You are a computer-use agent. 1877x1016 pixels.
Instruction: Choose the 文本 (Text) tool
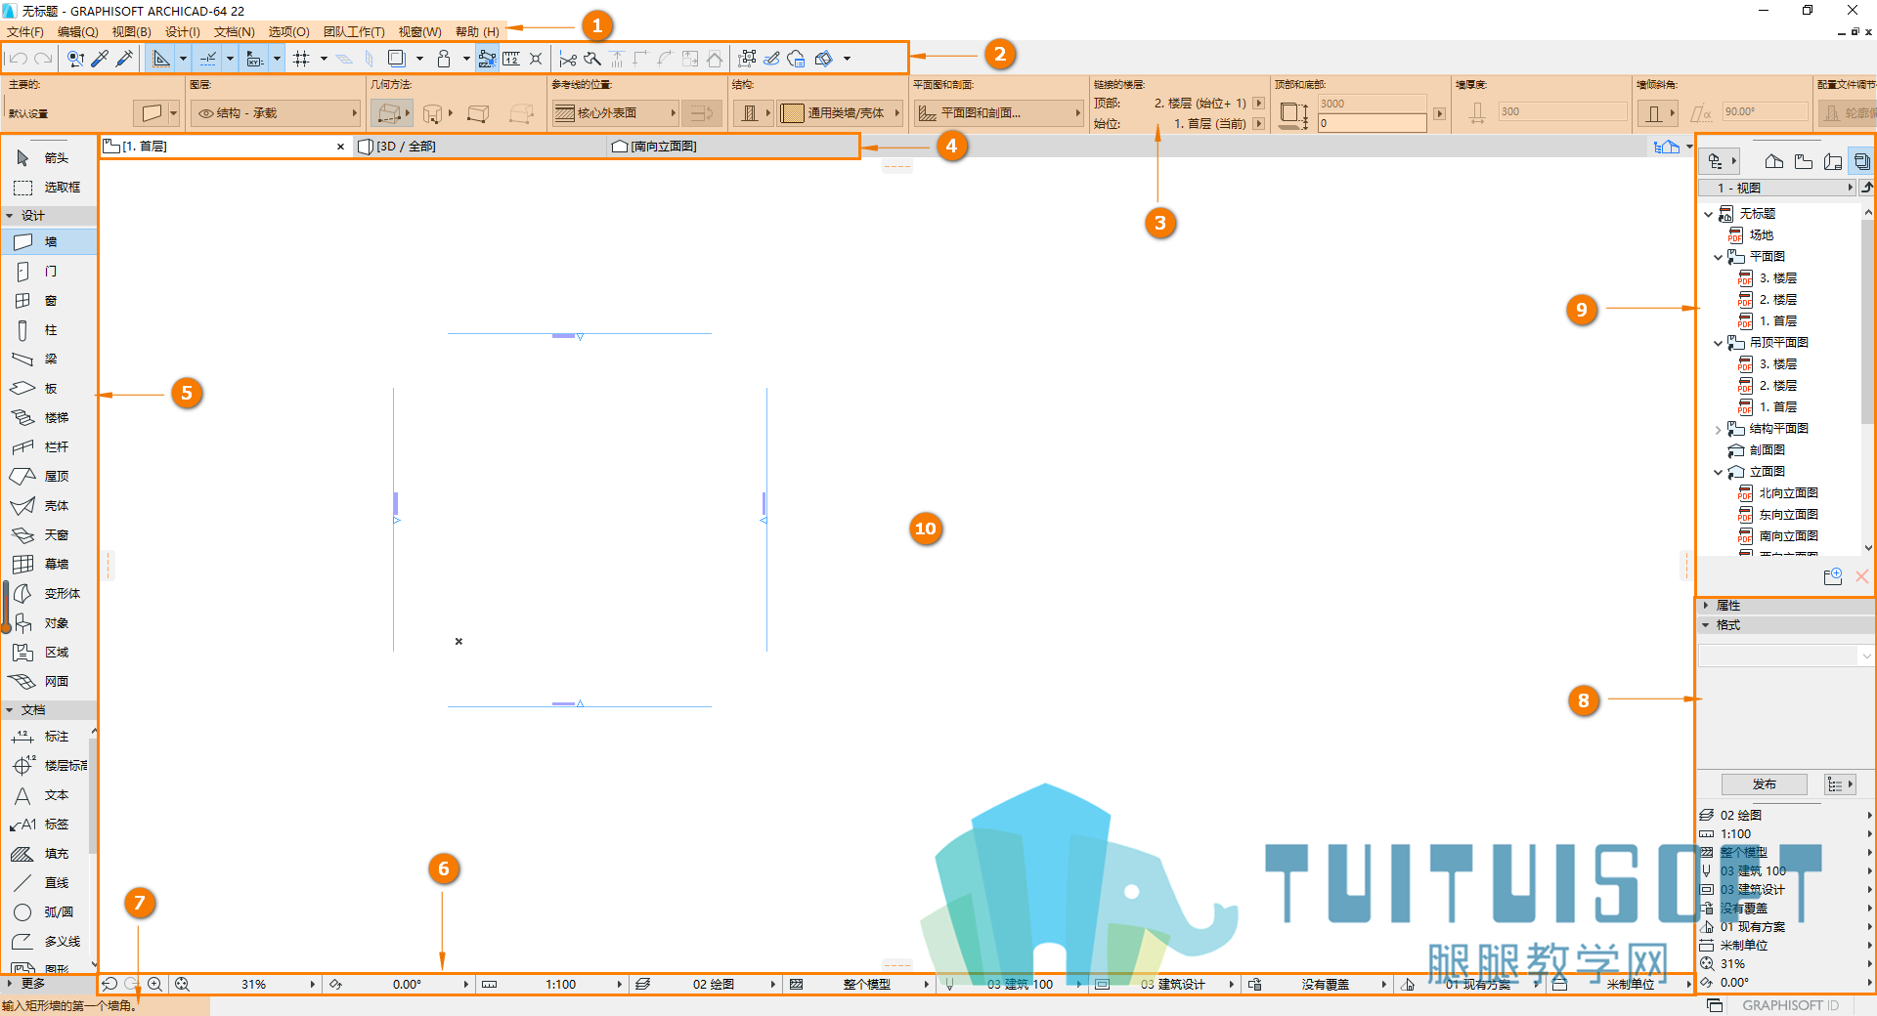coord(47,794)
